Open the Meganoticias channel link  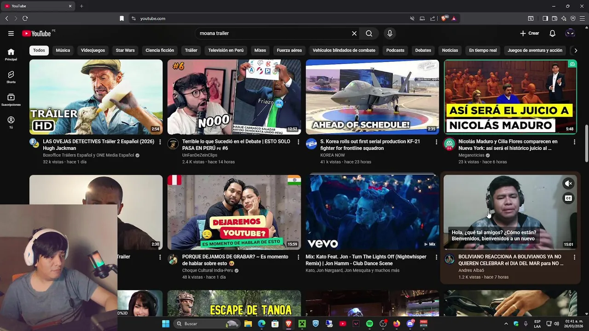point(472,155)
